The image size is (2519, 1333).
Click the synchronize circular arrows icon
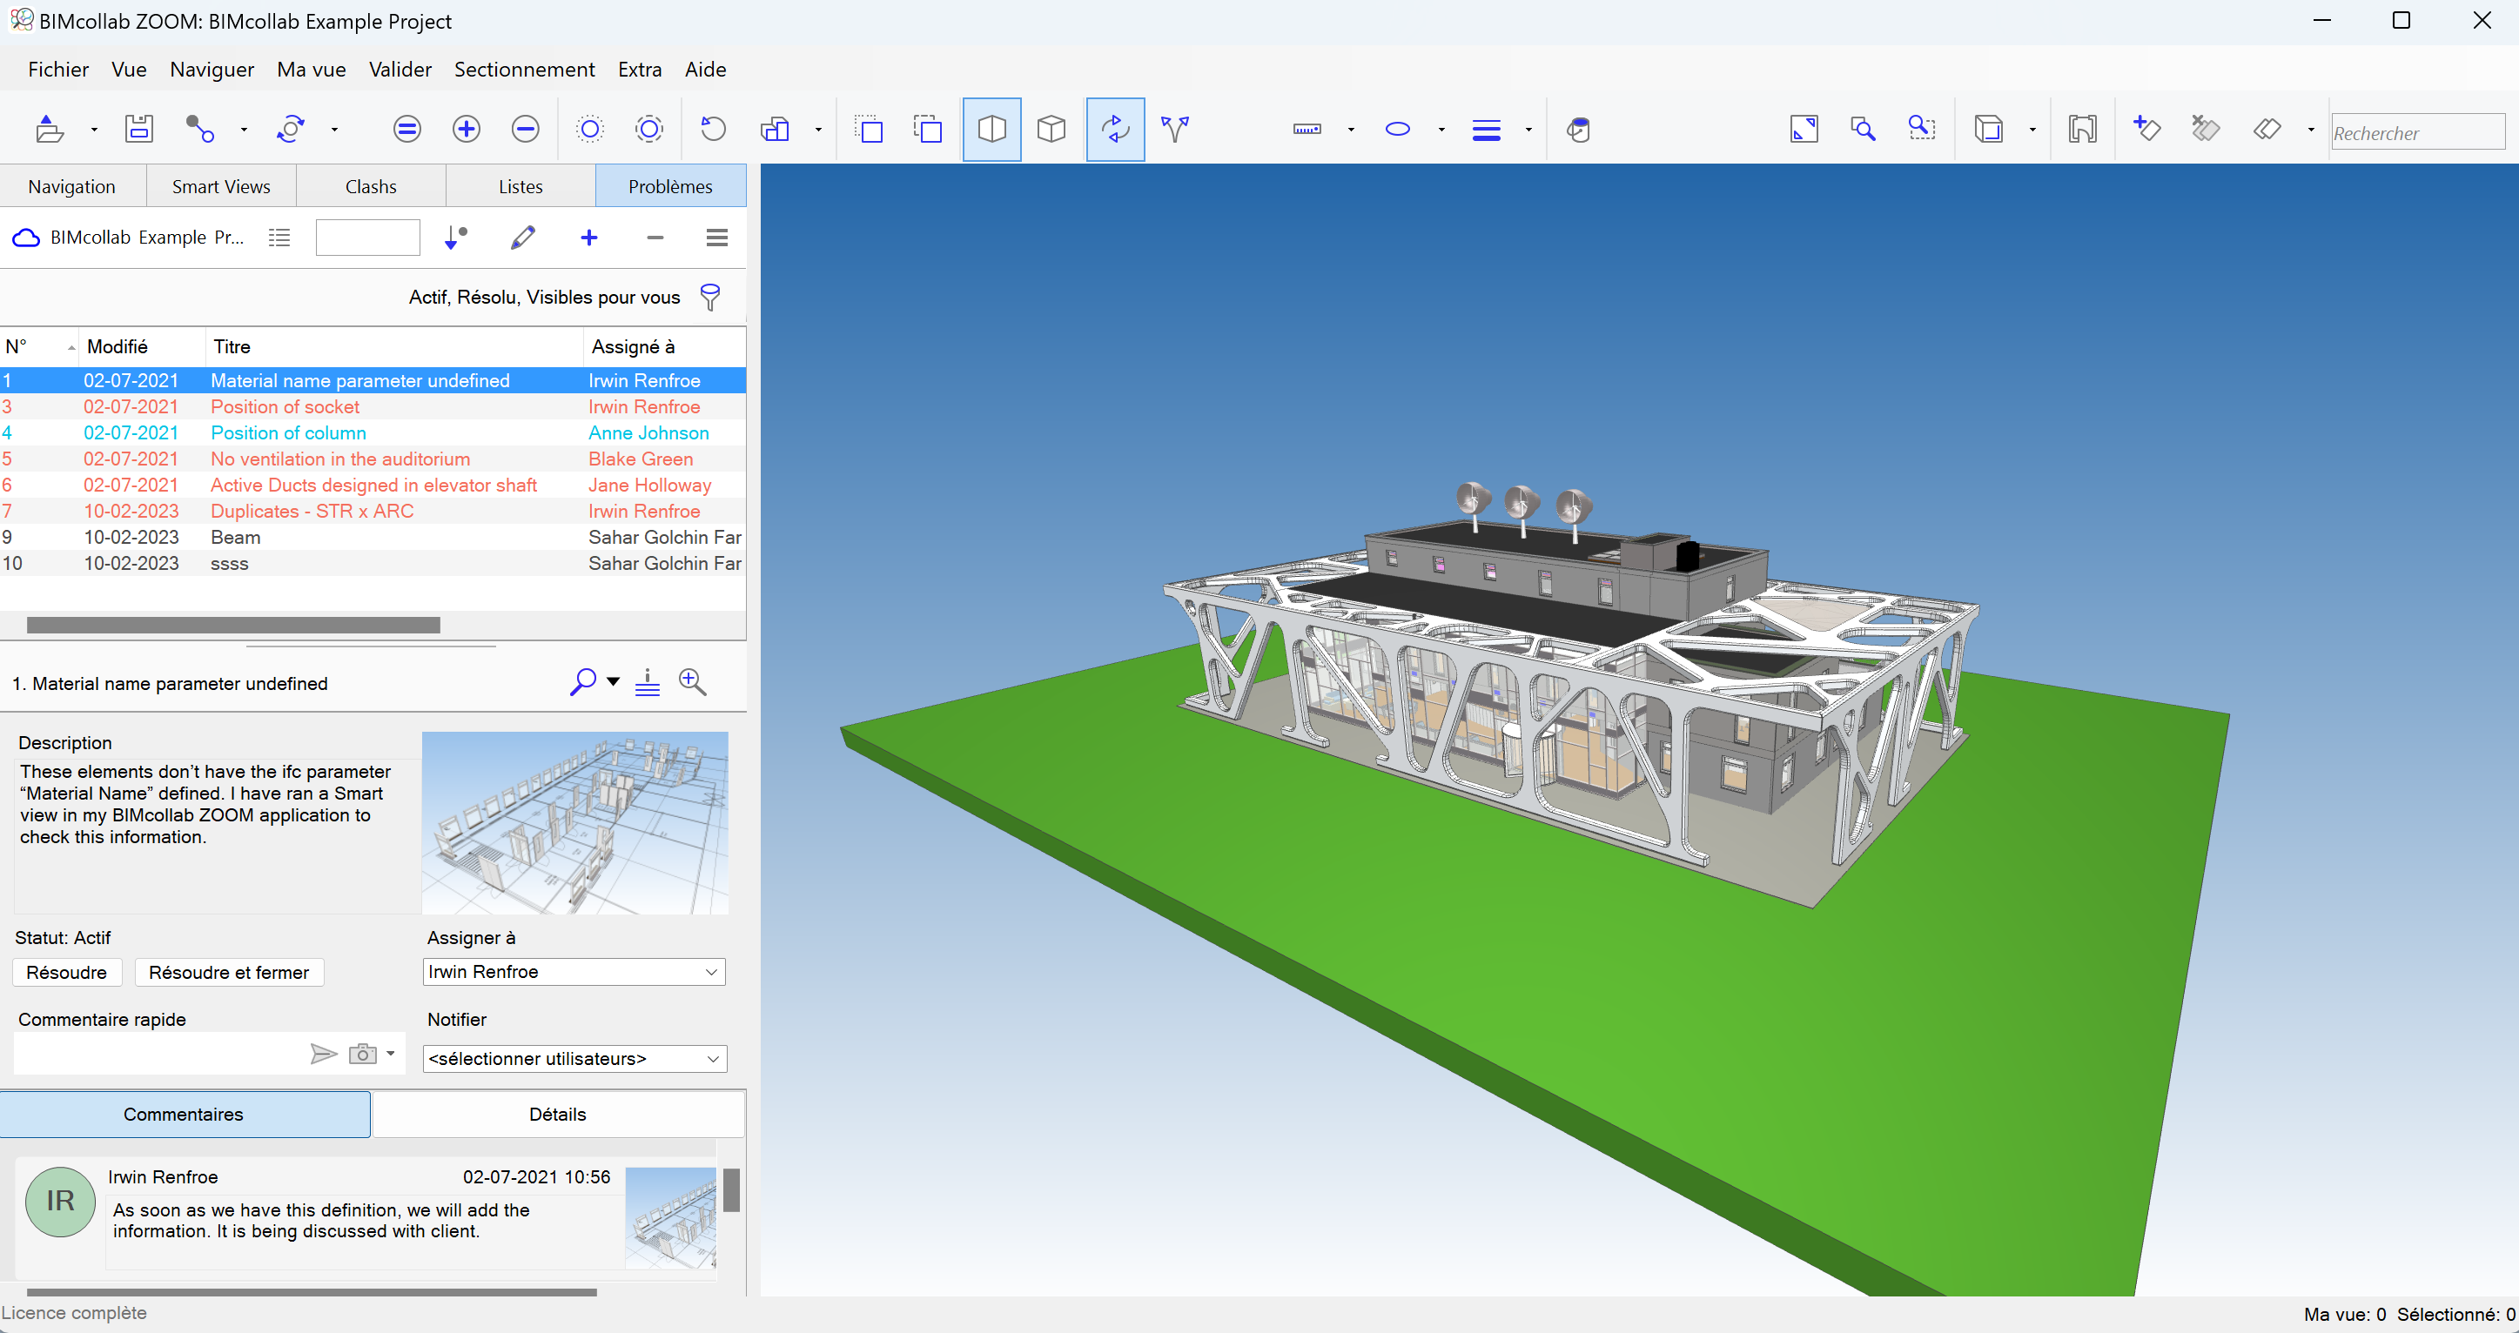point(291,129)
